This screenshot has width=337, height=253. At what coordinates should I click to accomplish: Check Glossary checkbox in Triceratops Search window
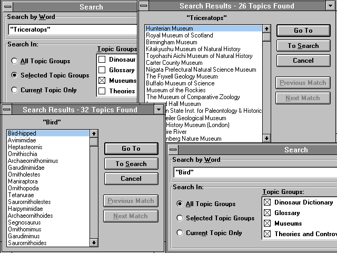tap(102, 70)
